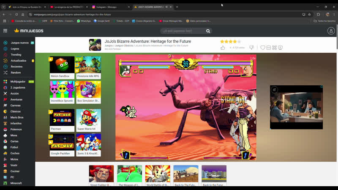The width and height of the screenshot is (338, 190).
Task: Open the Todos los favoritos bookmarks folder
Action: 324,21
